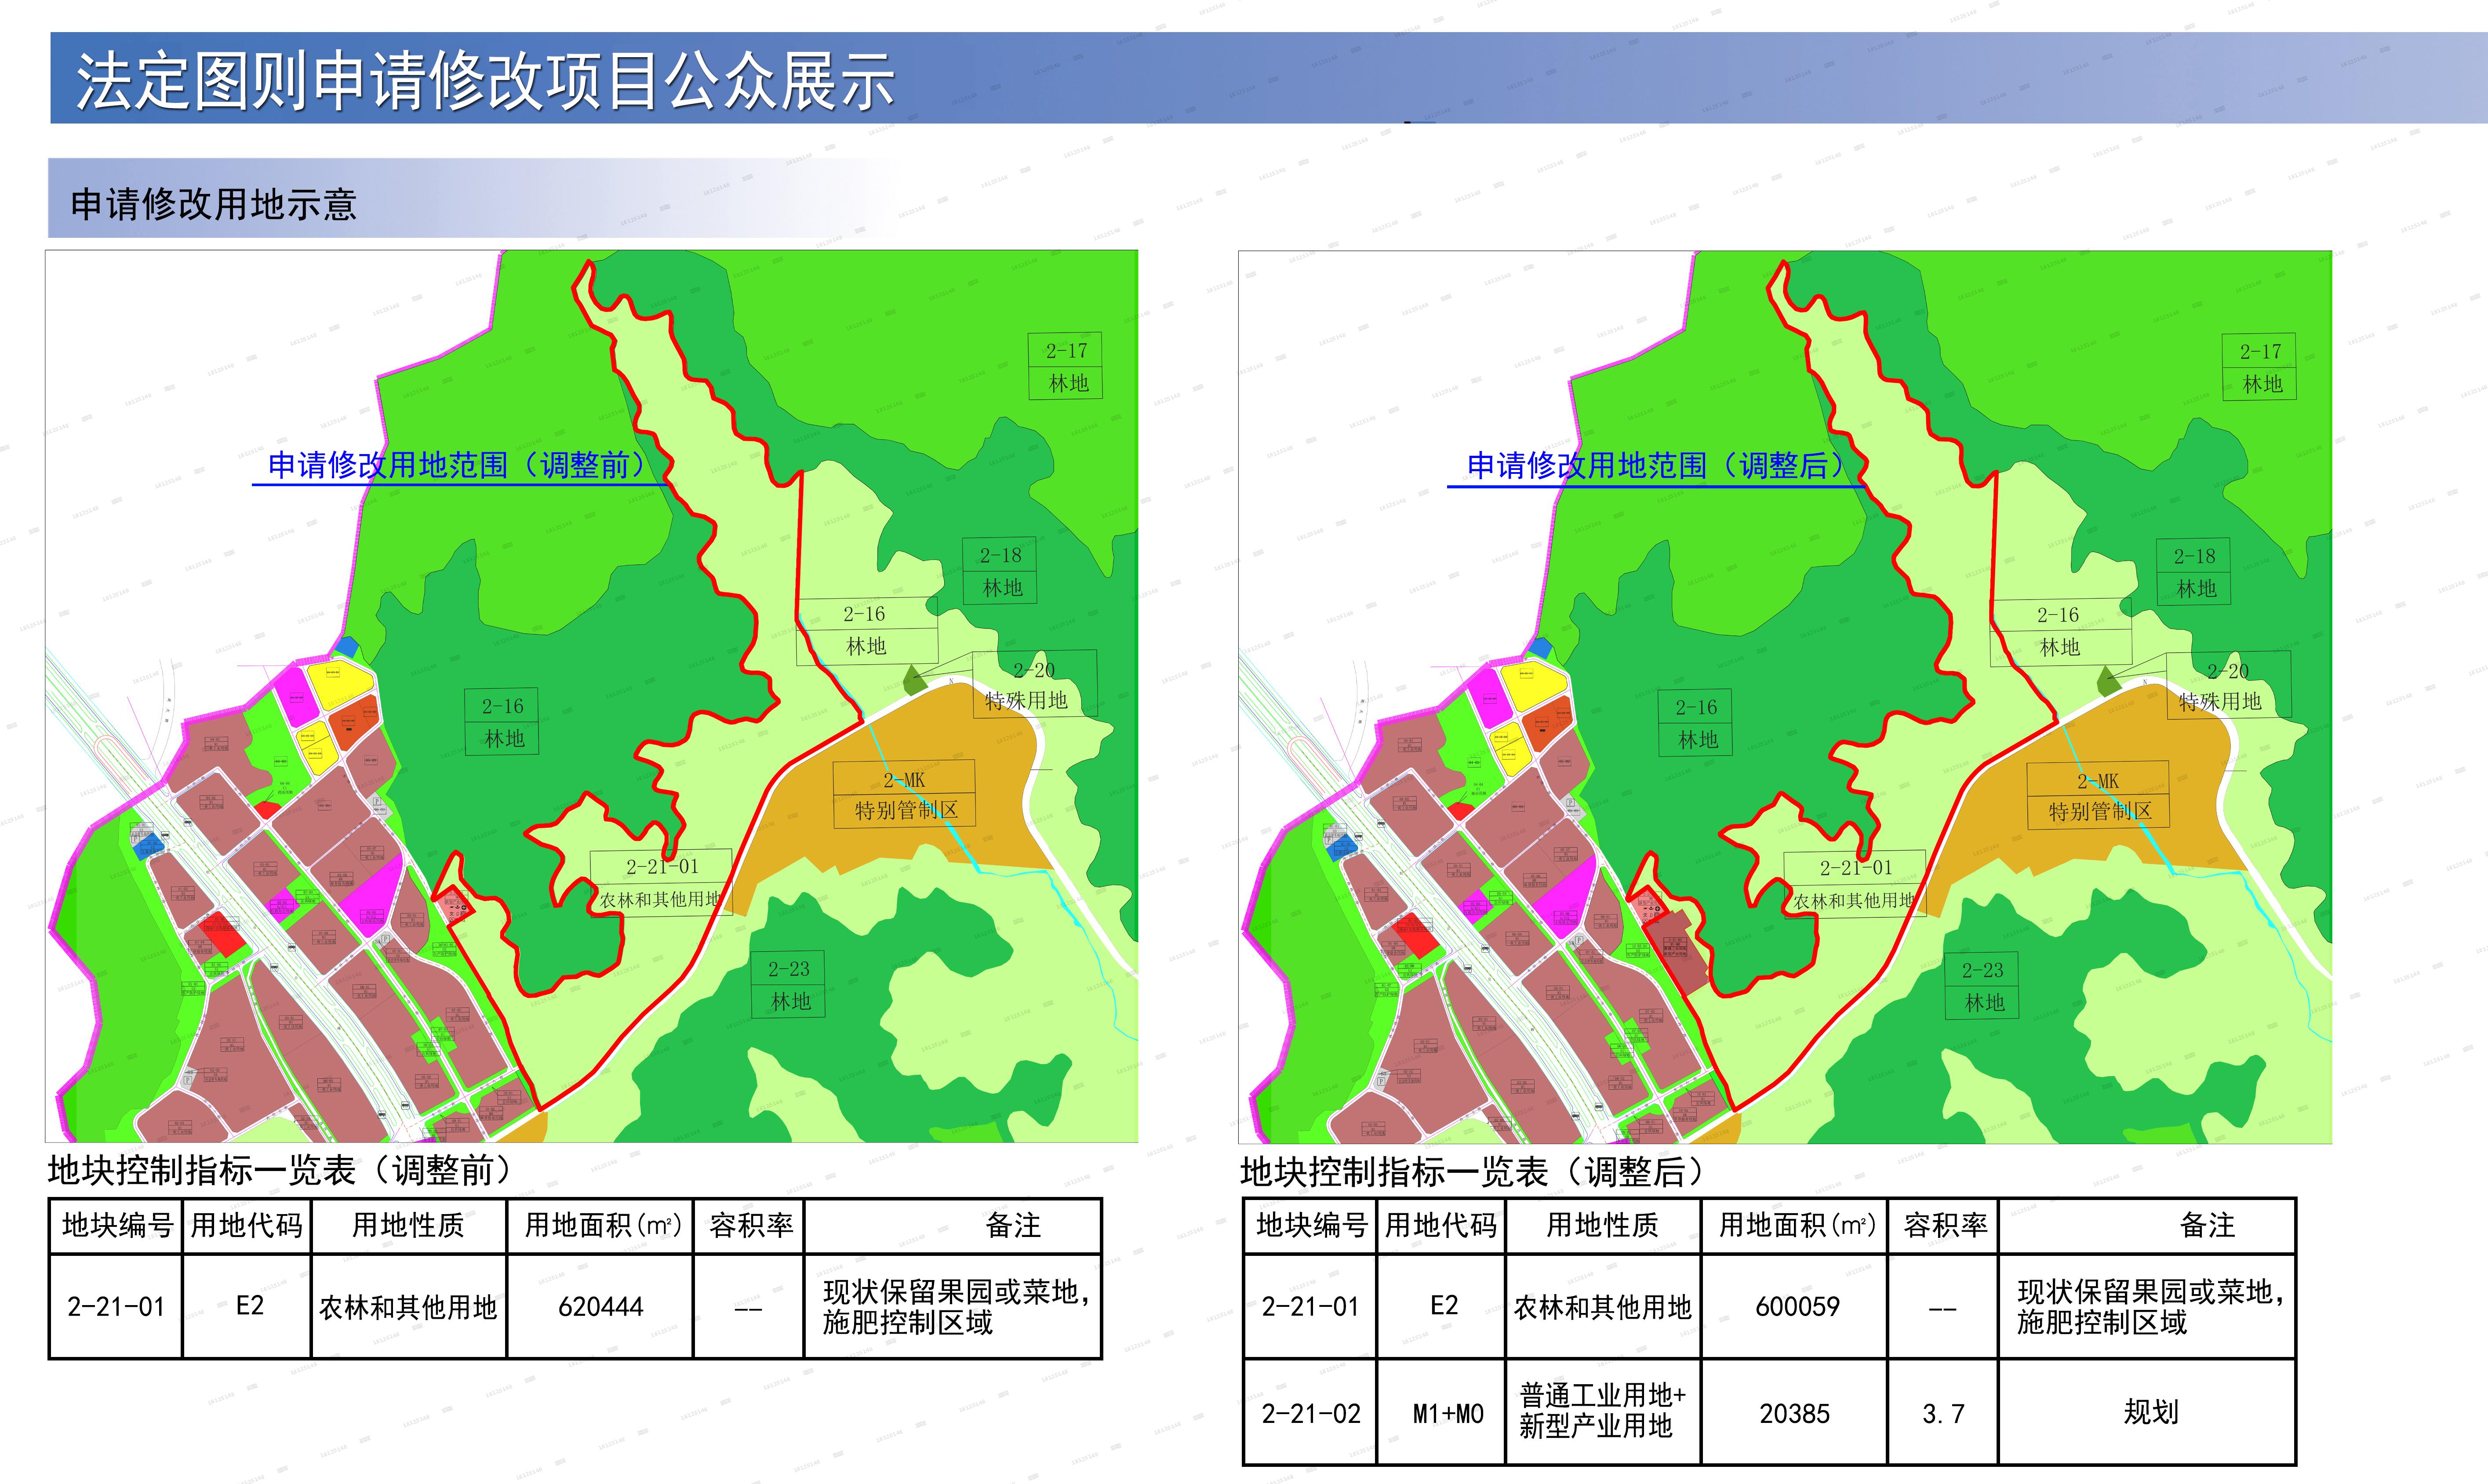Select the 2-17 林地 label on left map
This screenshot has height=1484, width=2488.
tap(1066, 366)
